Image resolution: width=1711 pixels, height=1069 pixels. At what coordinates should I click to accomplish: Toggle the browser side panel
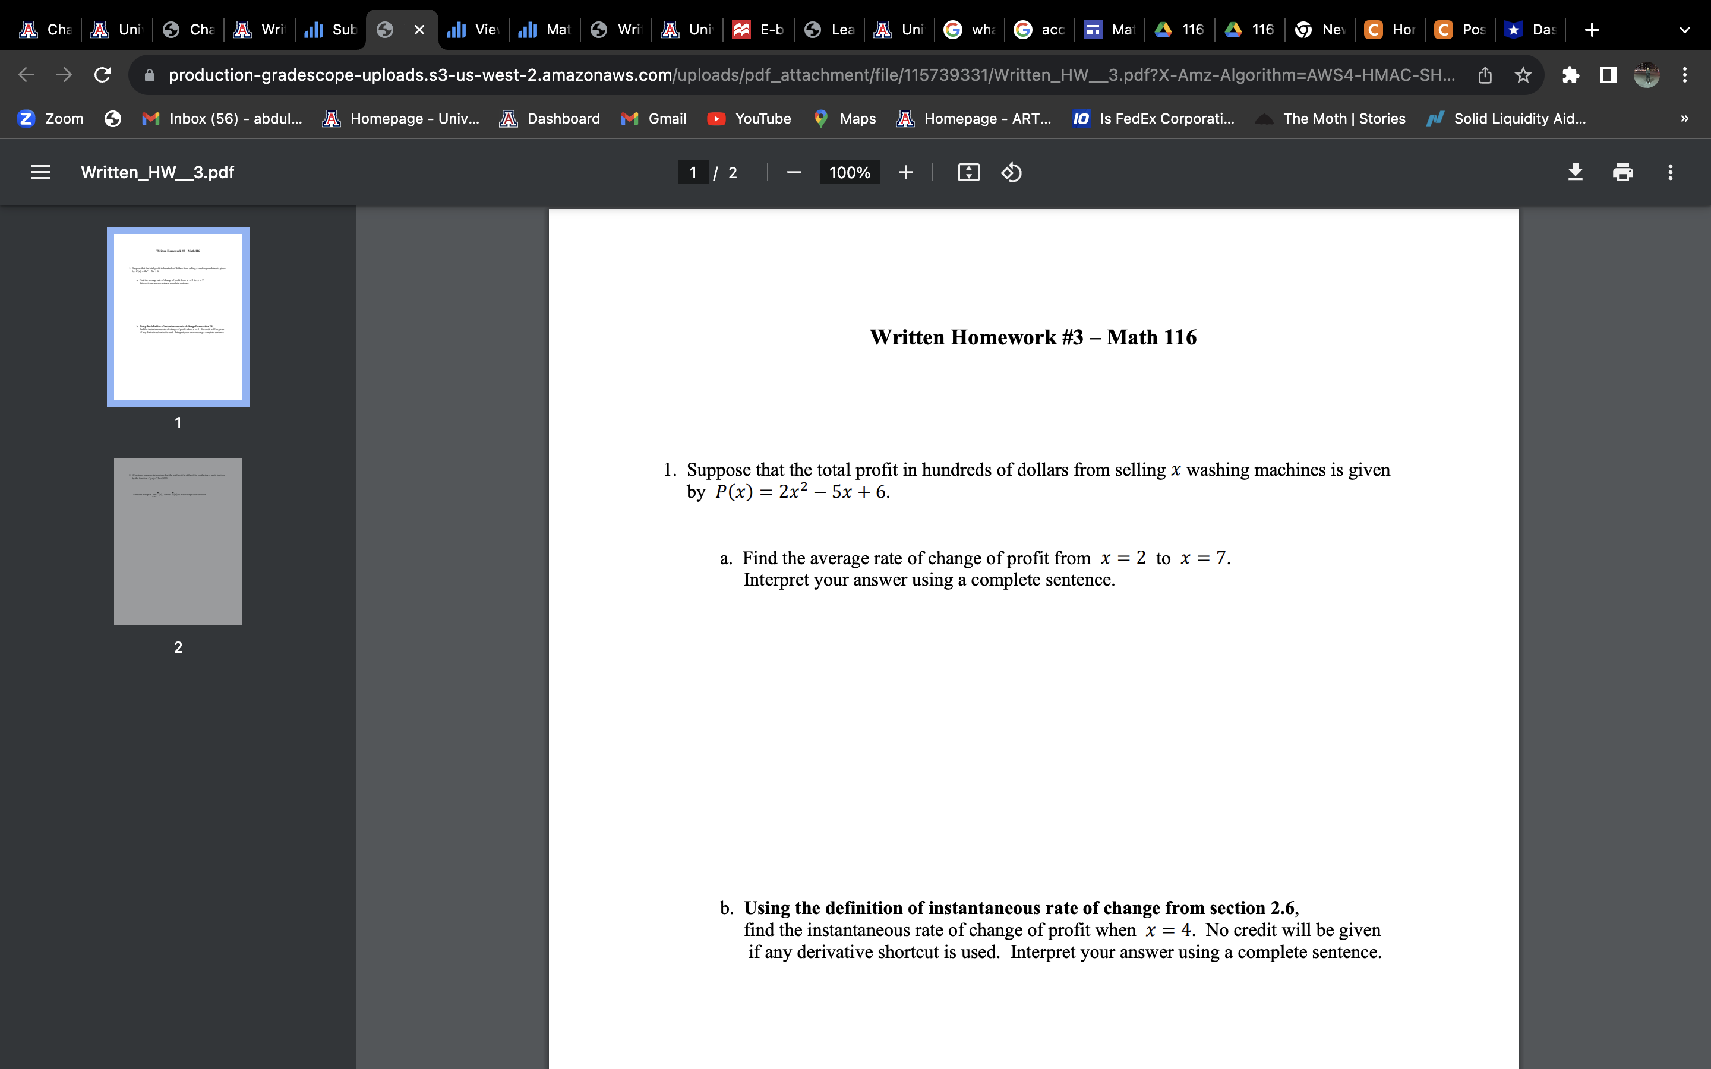[x=1608, y=75]
